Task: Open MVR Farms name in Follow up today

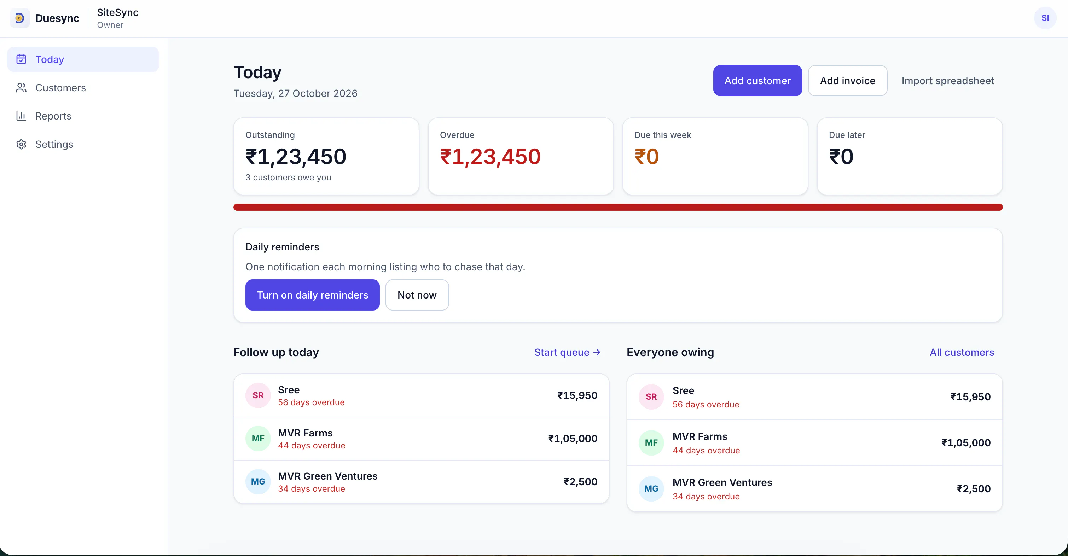Action: pyautogui.click(x=305, y=433)
